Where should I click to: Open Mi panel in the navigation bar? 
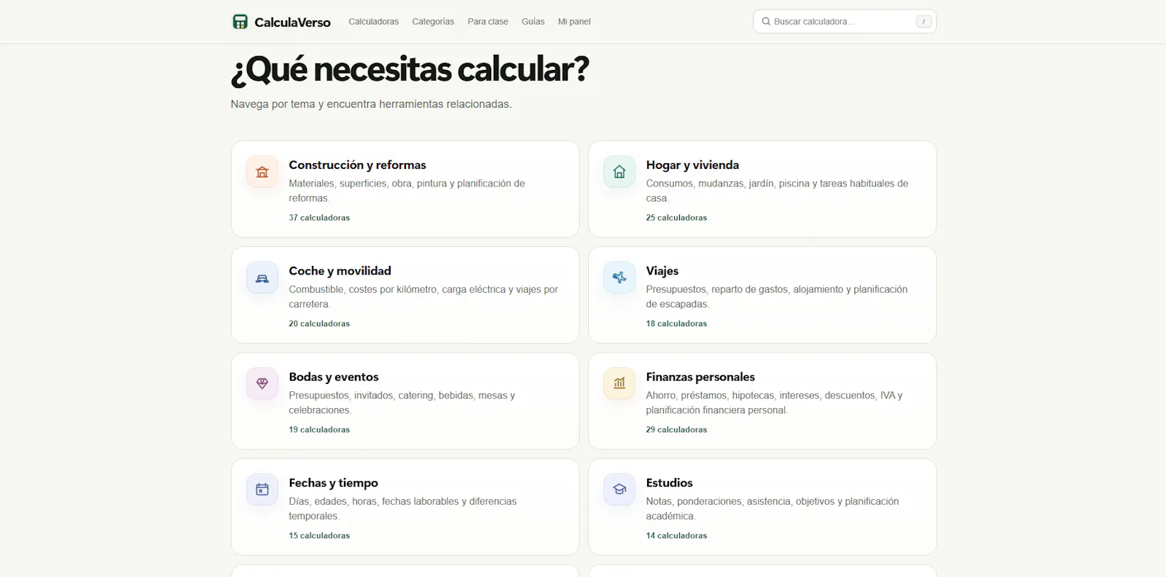click(574, 22)
